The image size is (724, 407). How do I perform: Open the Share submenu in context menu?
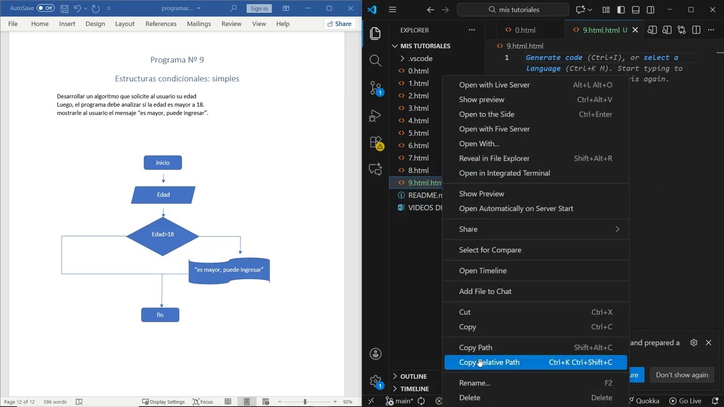tap(536, 229)
